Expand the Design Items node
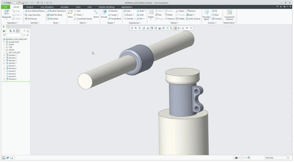The width and height of the screenshot is (294, 162). coord(4,42)
